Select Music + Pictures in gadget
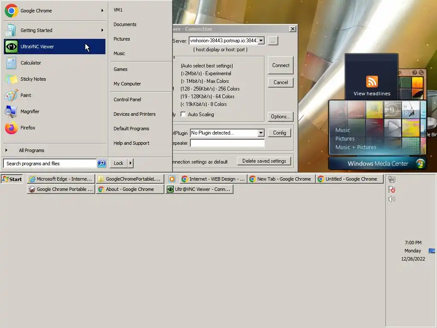437x328 pixels. [x=355, y=147]
